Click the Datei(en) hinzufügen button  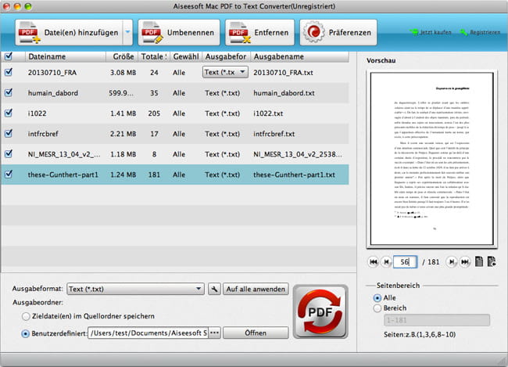pos(69,32)
